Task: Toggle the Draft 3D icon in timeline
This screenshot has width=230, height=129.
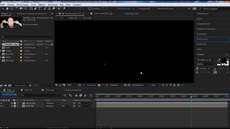Action: point(70,96)
